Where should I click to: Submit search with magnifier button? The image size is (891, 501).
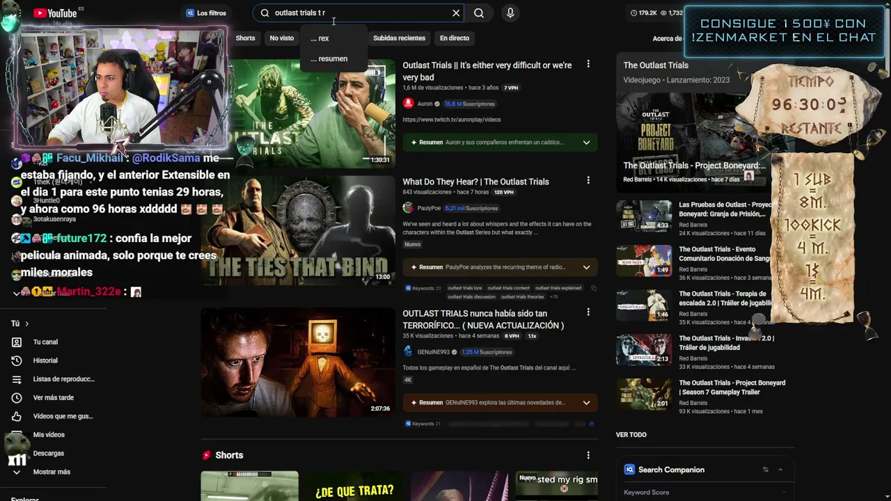(479, 13)
